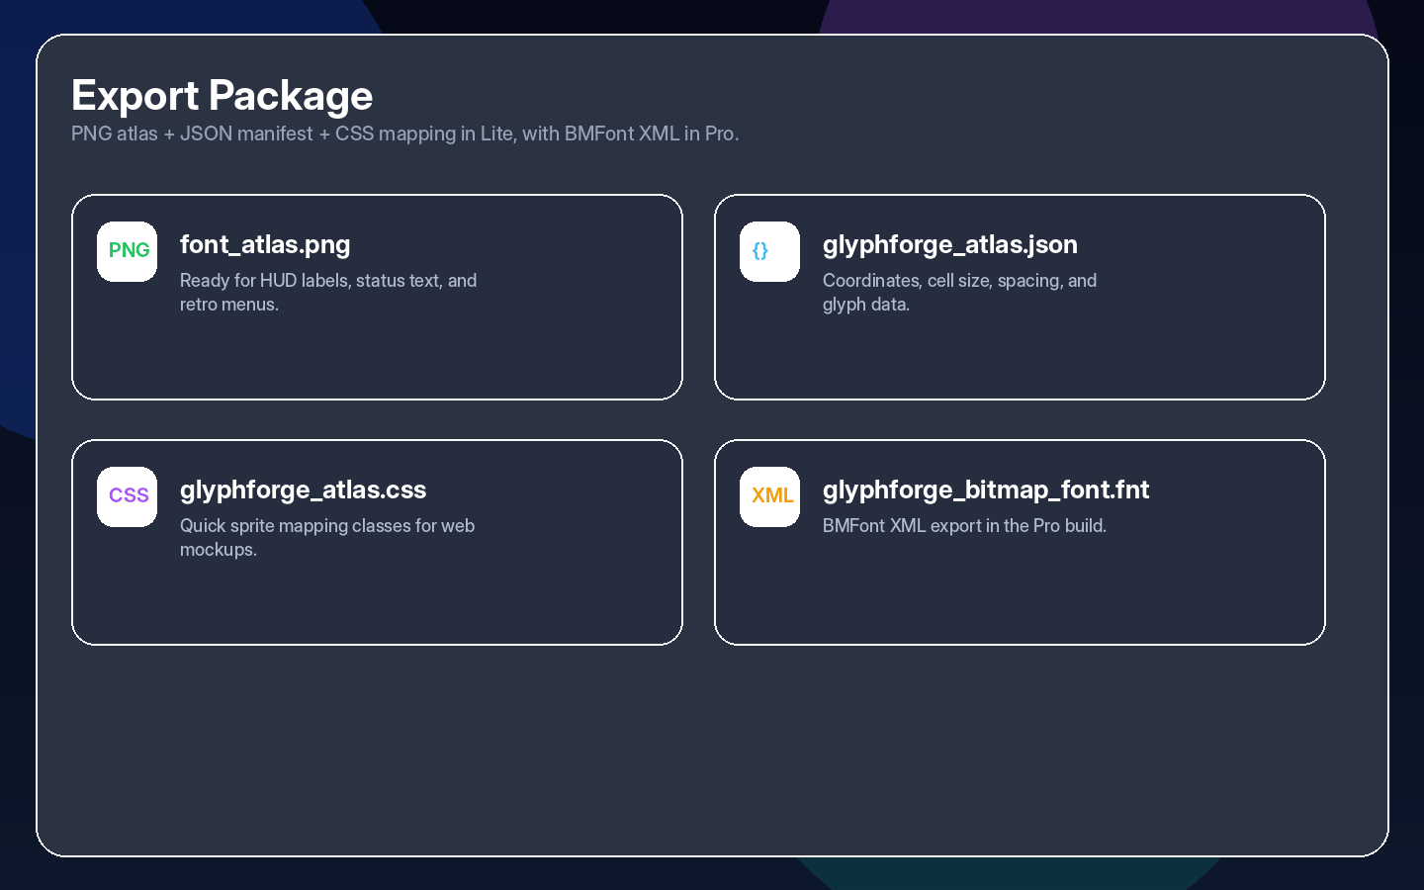Click the blue curly braces JSON icon
Viewport: 1424px width, 890px height.
point(769,251)
